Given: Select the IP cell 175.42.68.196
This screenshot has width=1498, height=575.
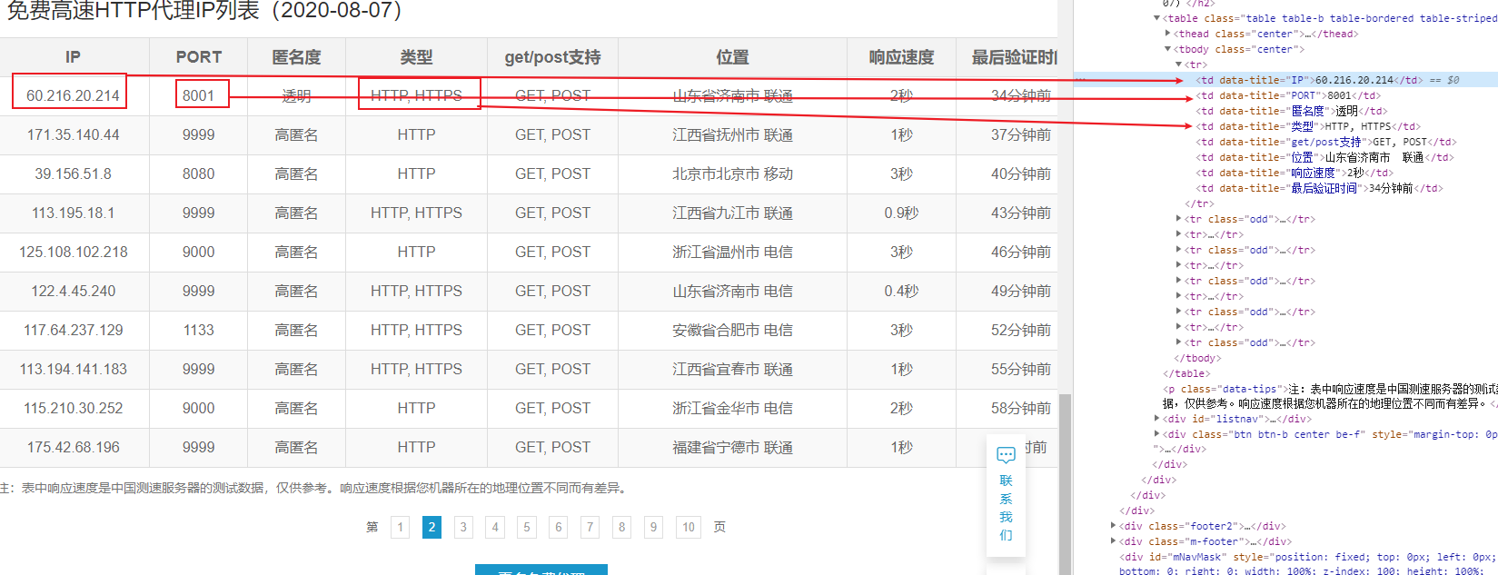Looking at the screenshot, I should point(74,447).
